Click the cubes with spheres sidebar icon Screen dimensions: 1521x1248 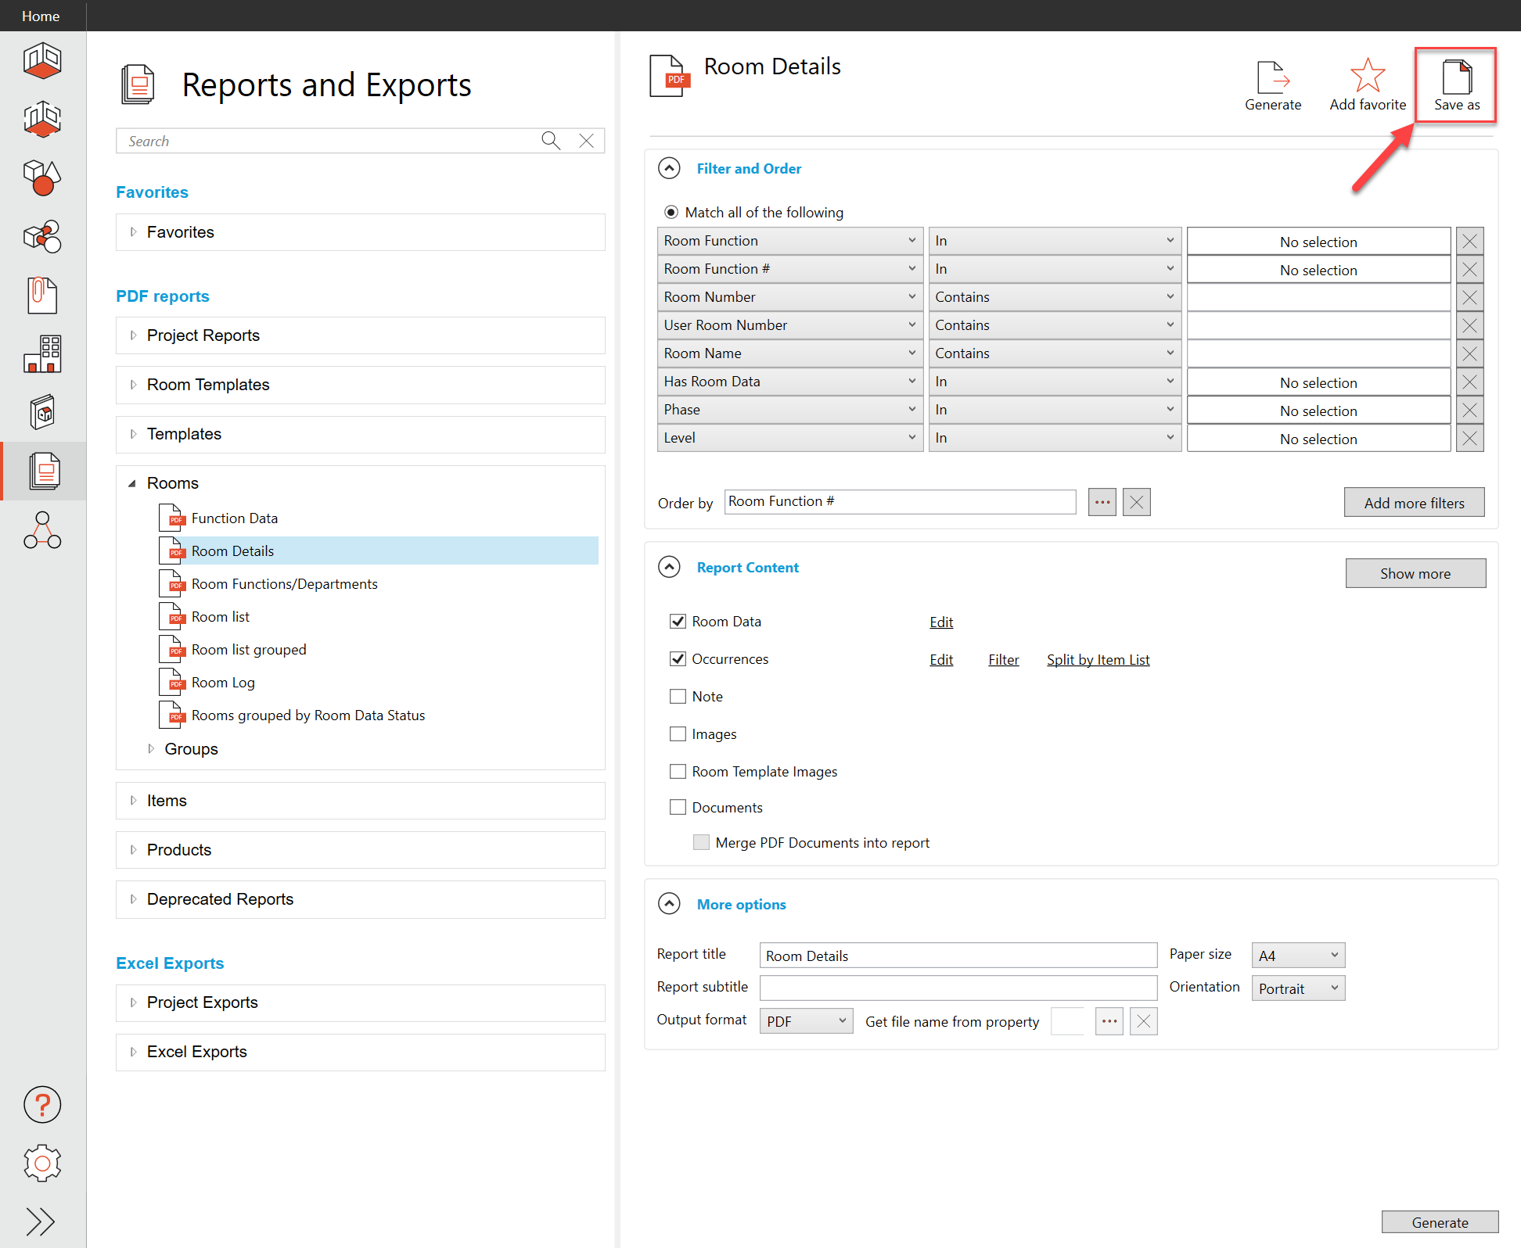pos(42,237)
